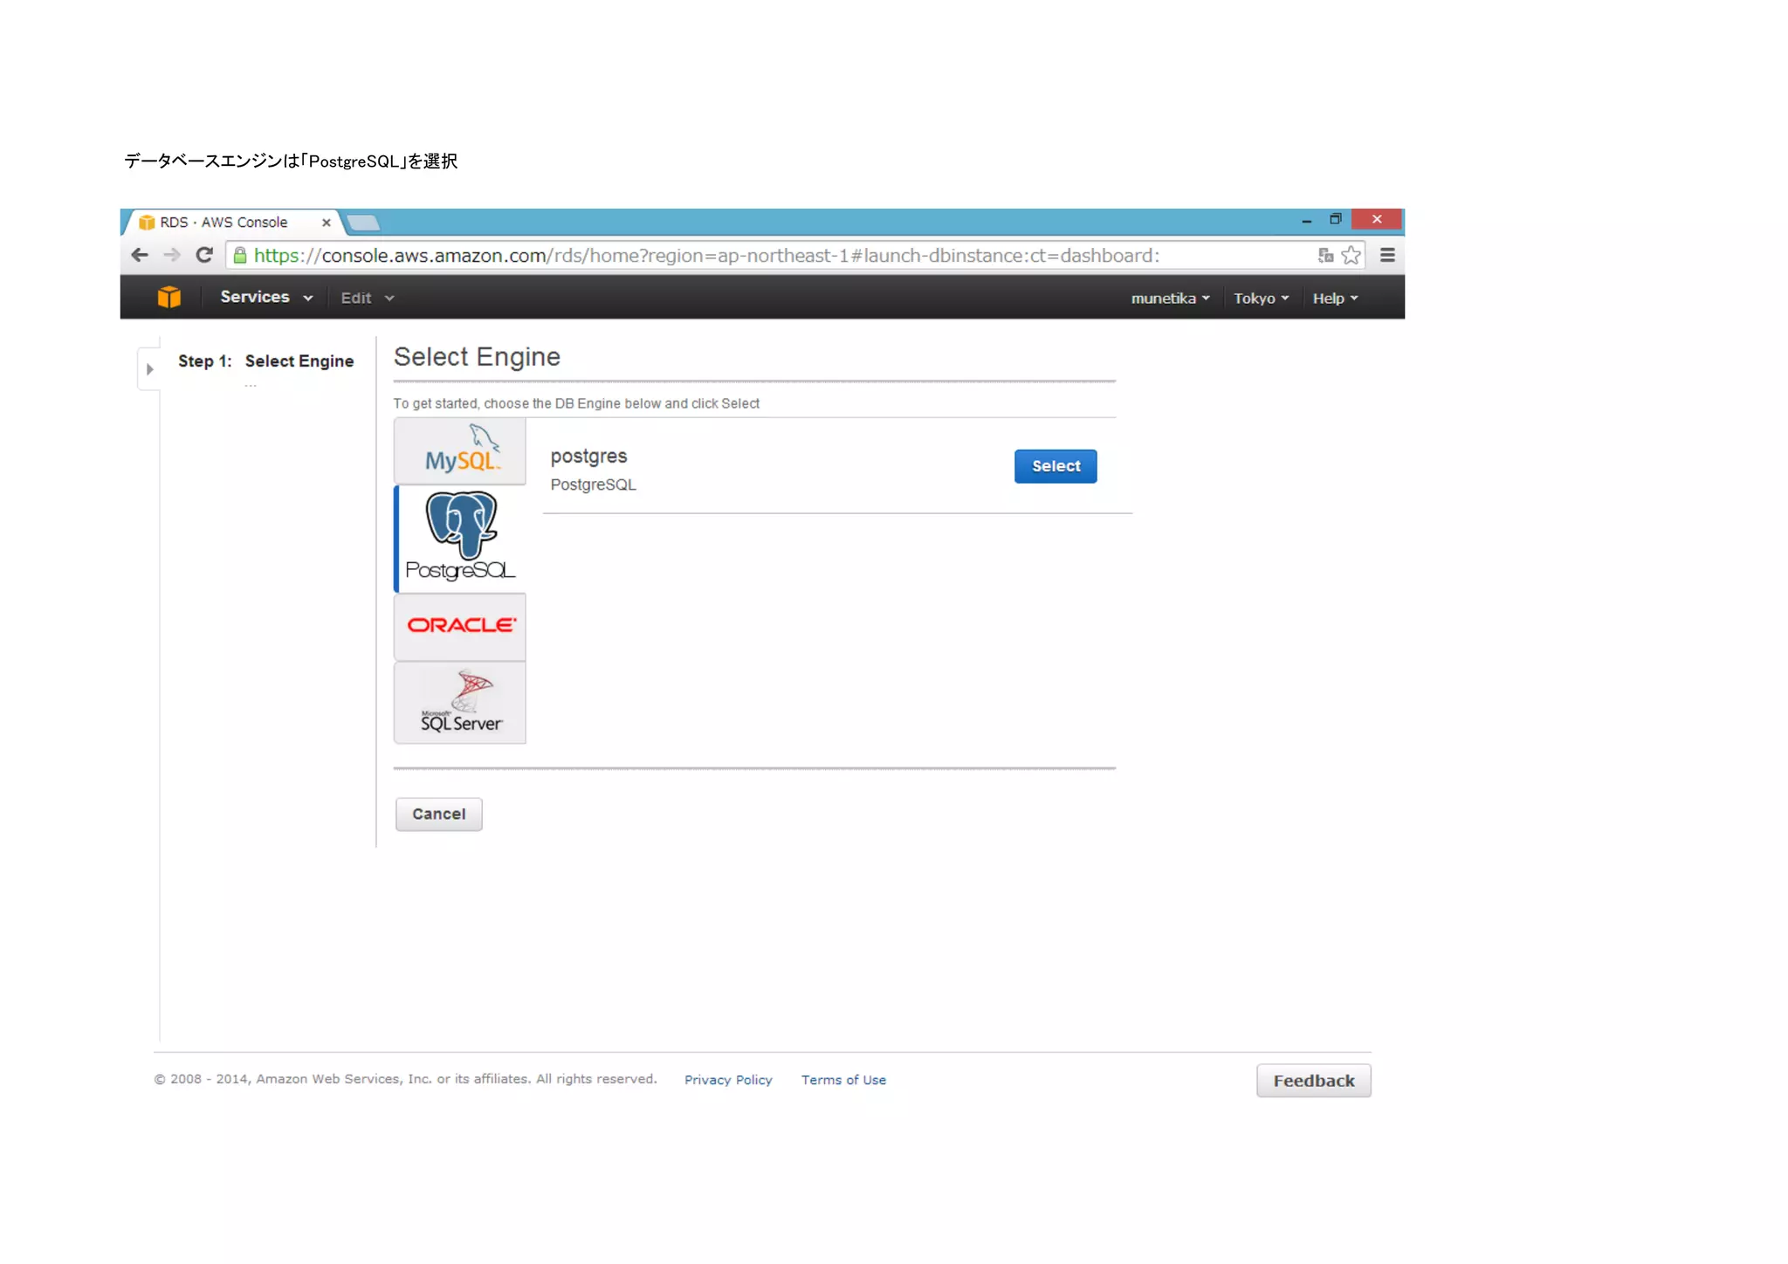Expand the sidebar with the triangle arrow

click(x=149, y=369)
